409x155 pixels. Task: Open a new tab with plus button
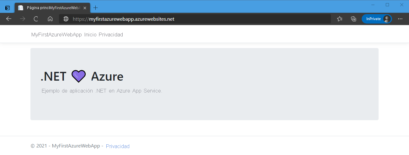point(96,8)
